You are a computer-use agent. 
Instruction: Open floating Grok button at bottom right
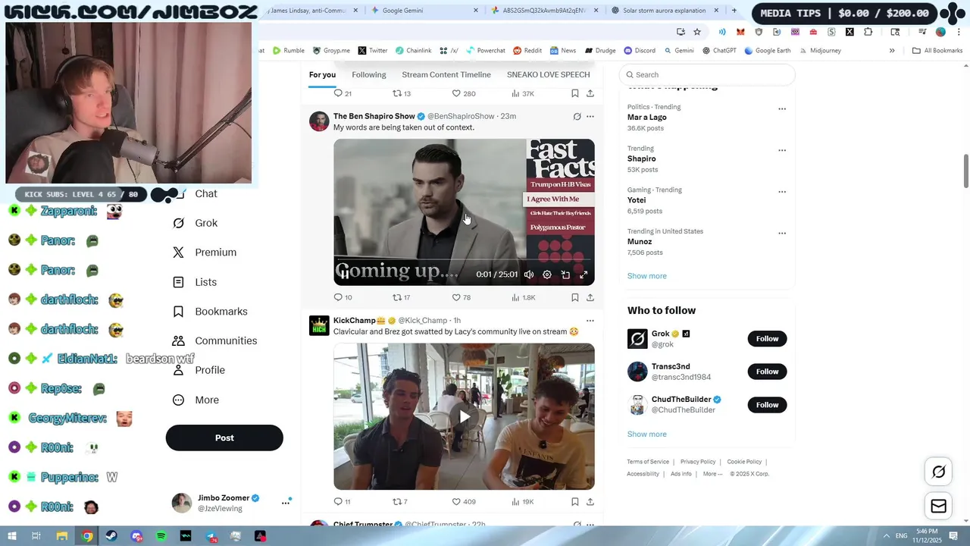938,472
